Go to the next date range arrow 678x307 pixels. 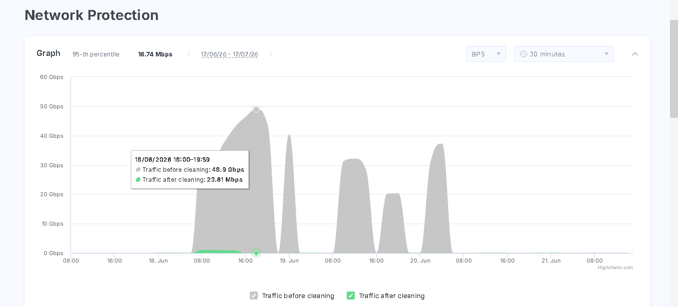pyautogui.click(x=270, y=54)
